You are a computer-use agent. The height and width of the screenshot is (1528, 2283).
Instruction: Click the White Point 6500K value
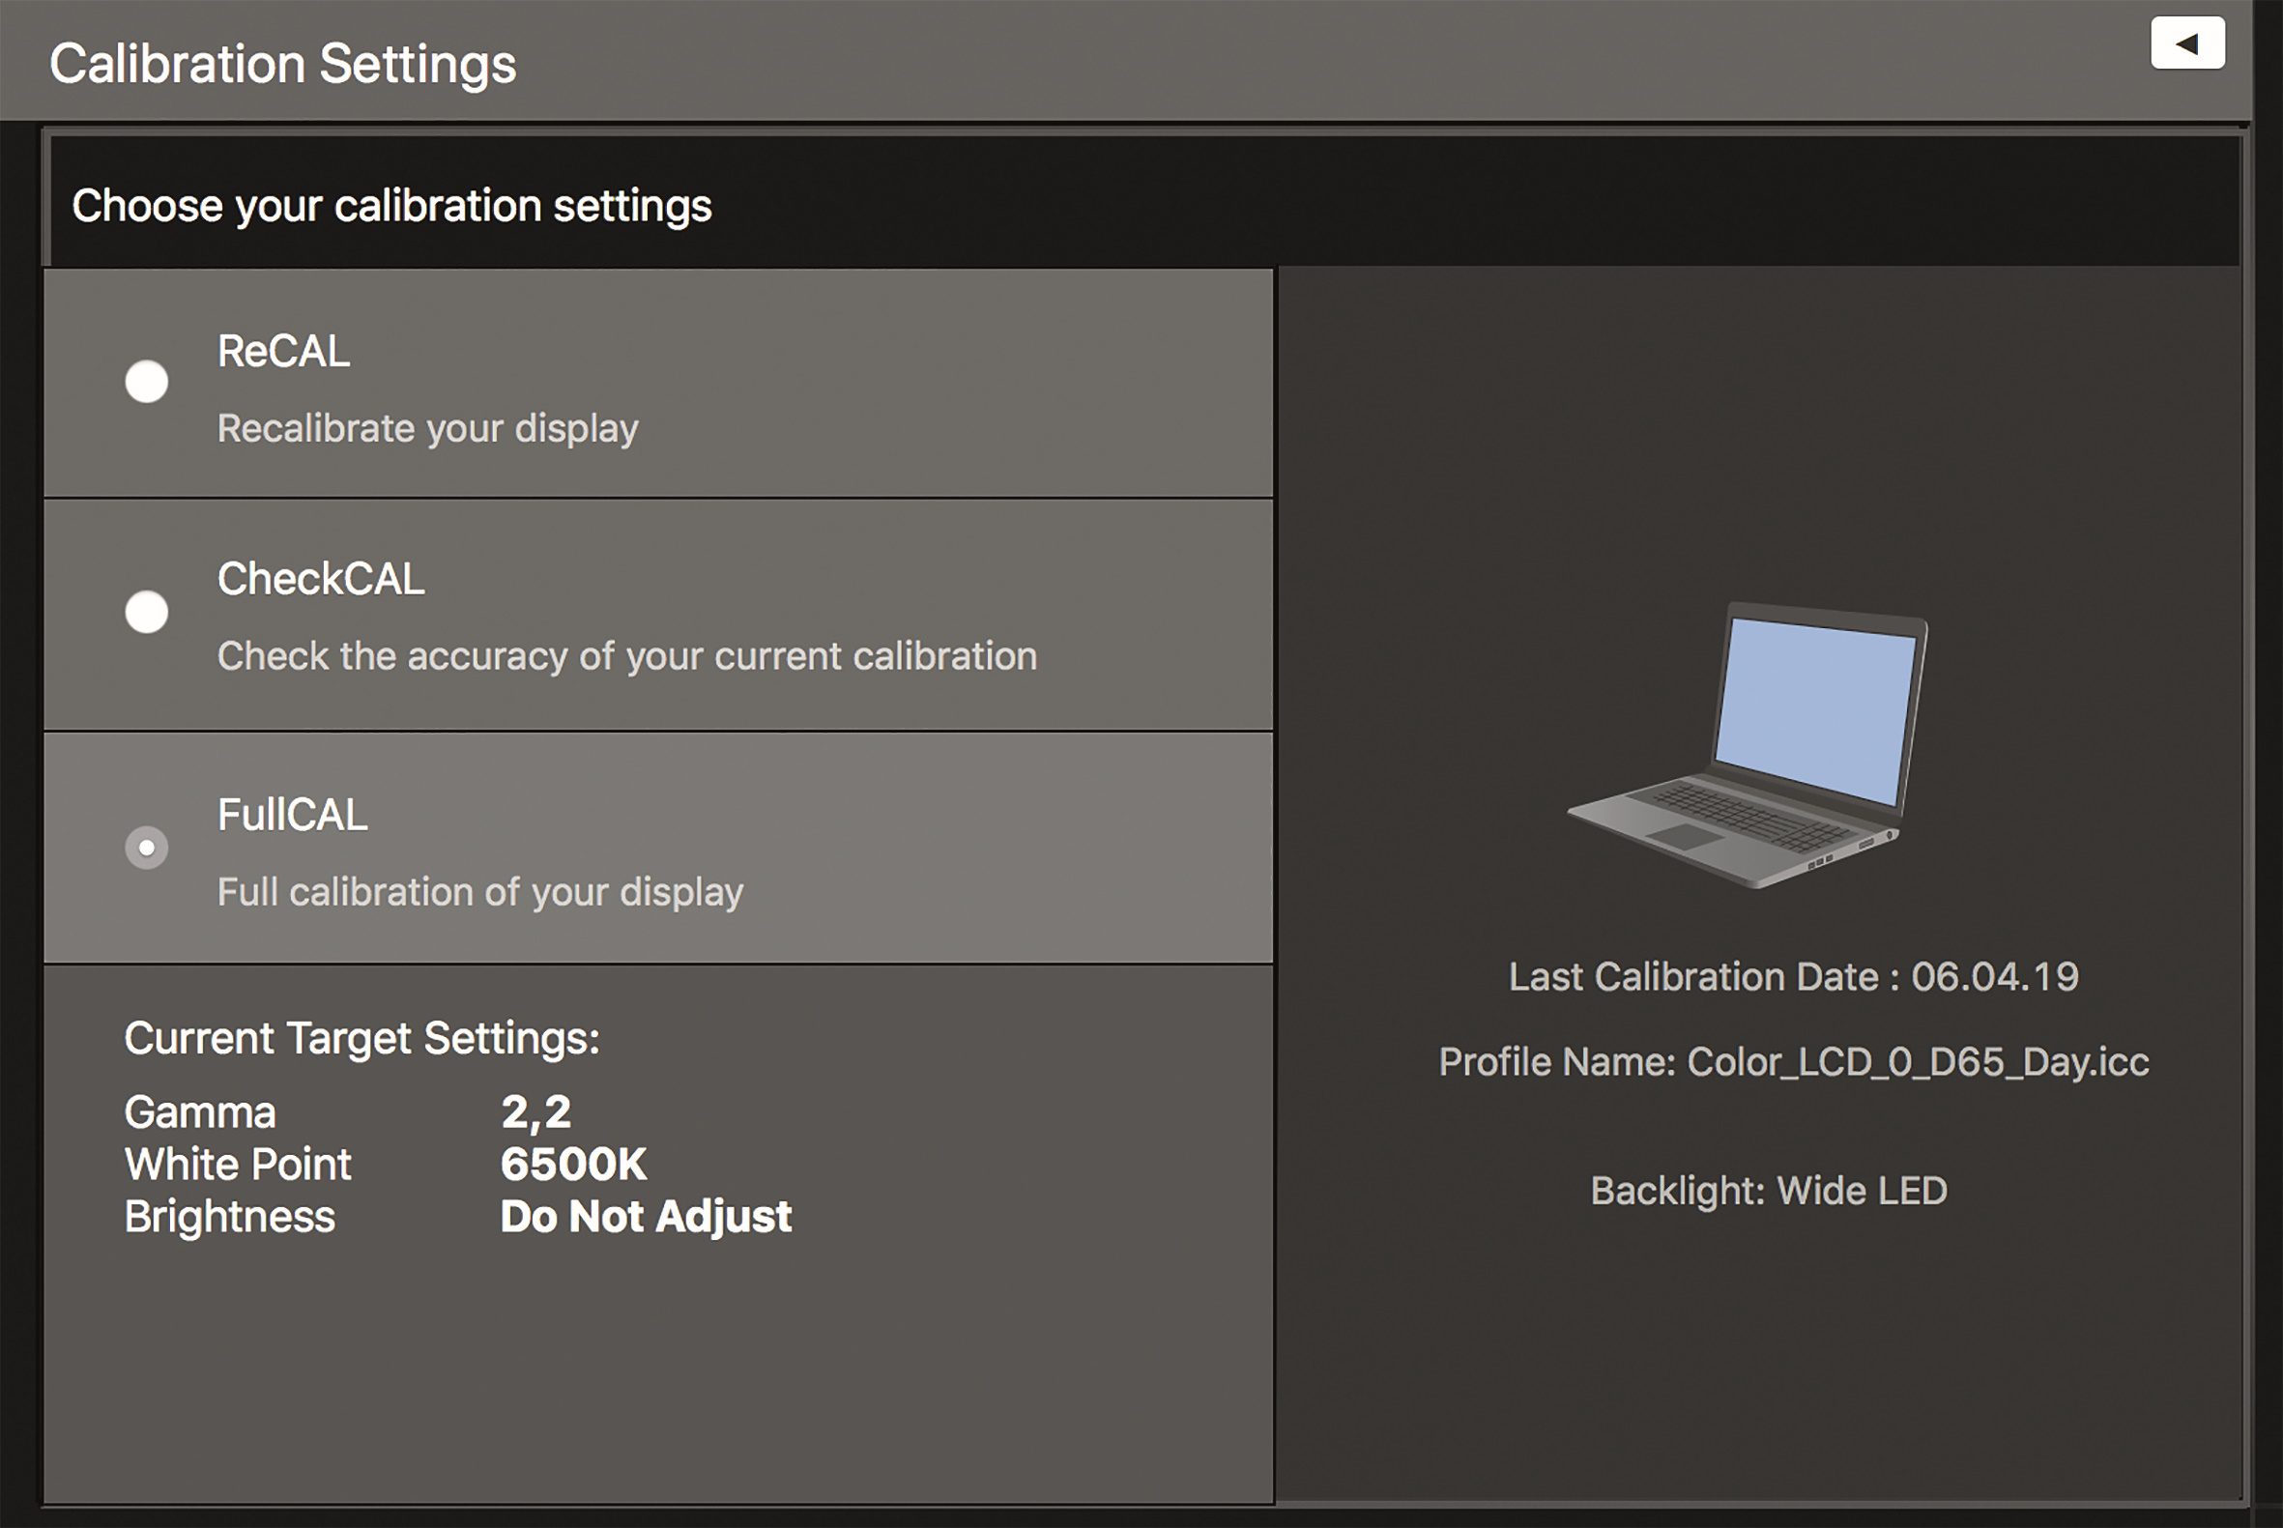(573, 1165)
